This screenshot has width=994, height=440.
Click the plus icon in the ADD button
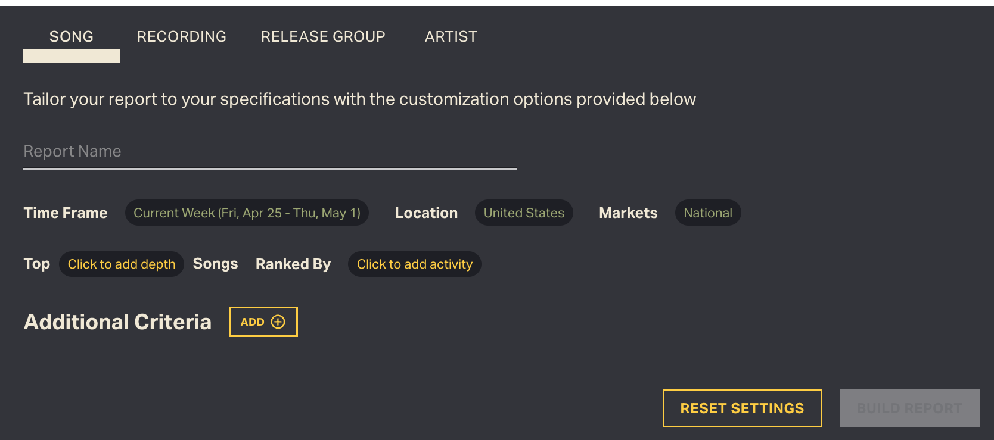coord(278,322)
